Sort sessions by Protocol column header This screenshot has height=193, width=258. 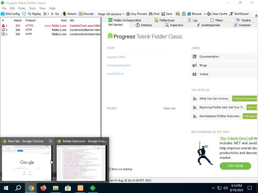click(31, 20)
